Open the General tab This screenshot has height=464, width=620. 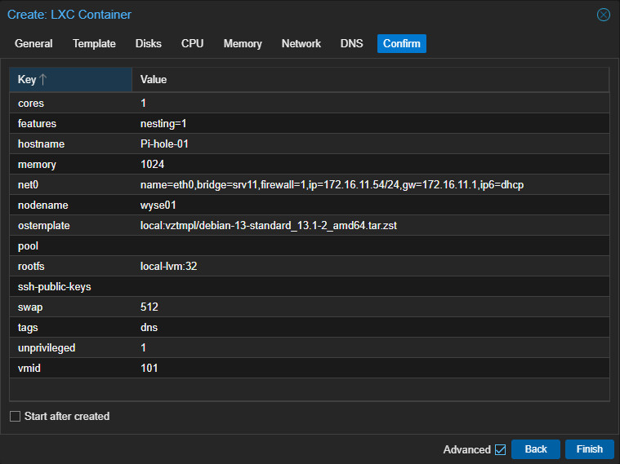click(33, 43)
